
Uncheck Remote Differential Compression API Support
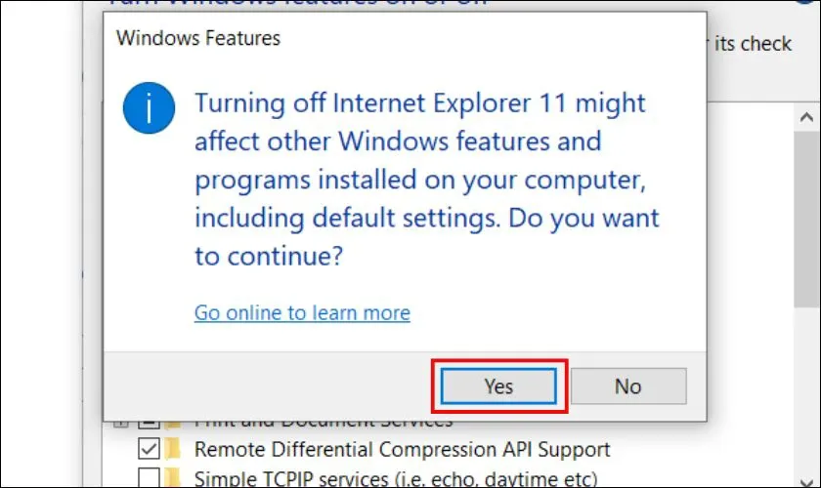(150, 450)
